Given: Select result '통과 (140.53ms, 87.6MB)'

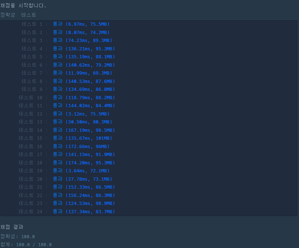Looking at the screenshot, I should [84, 81].
